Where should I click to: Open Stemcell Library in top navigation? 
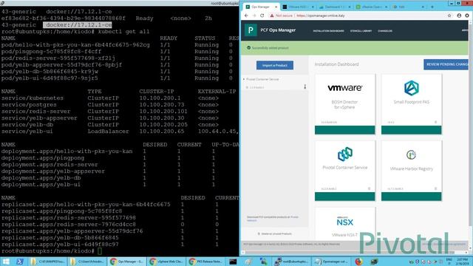361,31
